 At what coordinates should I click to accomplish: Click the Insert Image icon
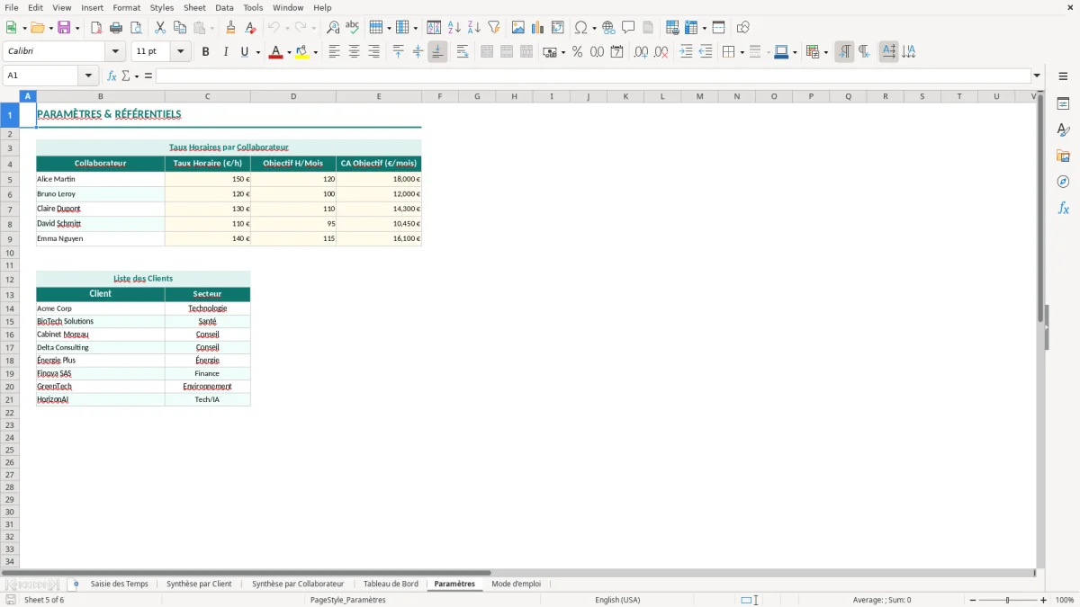pos(518,28)
